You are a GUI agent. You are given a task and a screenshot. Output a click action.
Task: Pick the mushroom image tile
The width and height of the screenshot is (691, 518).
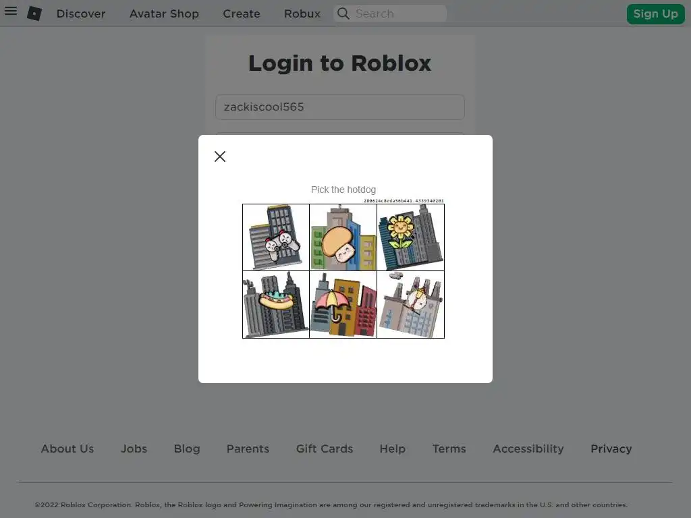pos(343,237)
